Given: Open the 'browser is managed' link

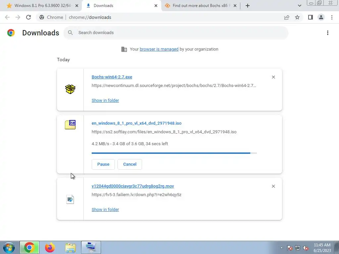Looking at the screenshot, I should 159,49.
